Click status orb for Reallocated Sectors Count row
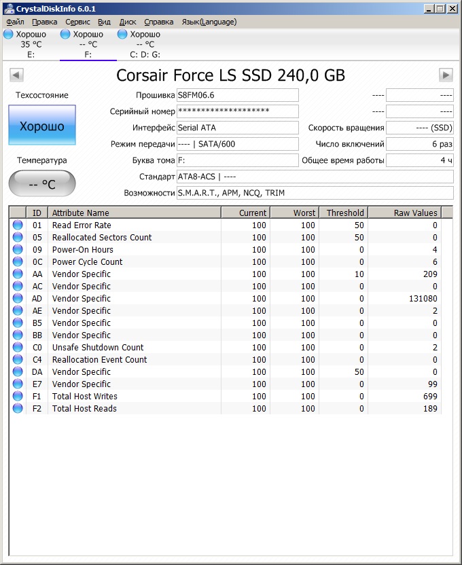Viewport: 462px width, 565px height. tap(18, 238)
